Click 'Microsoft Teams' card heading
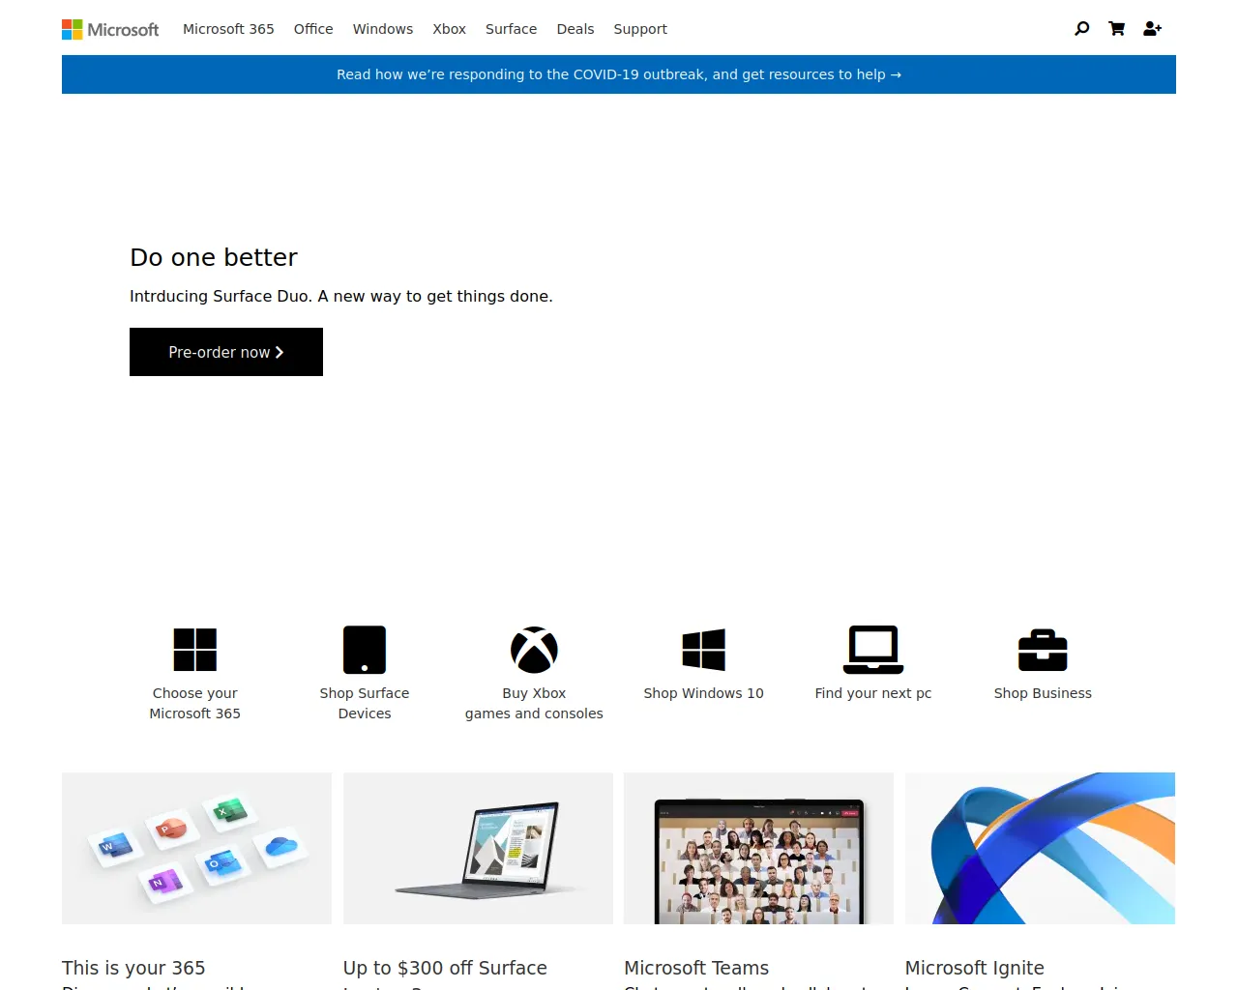Image resolution: width=1238 pixels, height=990 pixels. tap(696, 968)
